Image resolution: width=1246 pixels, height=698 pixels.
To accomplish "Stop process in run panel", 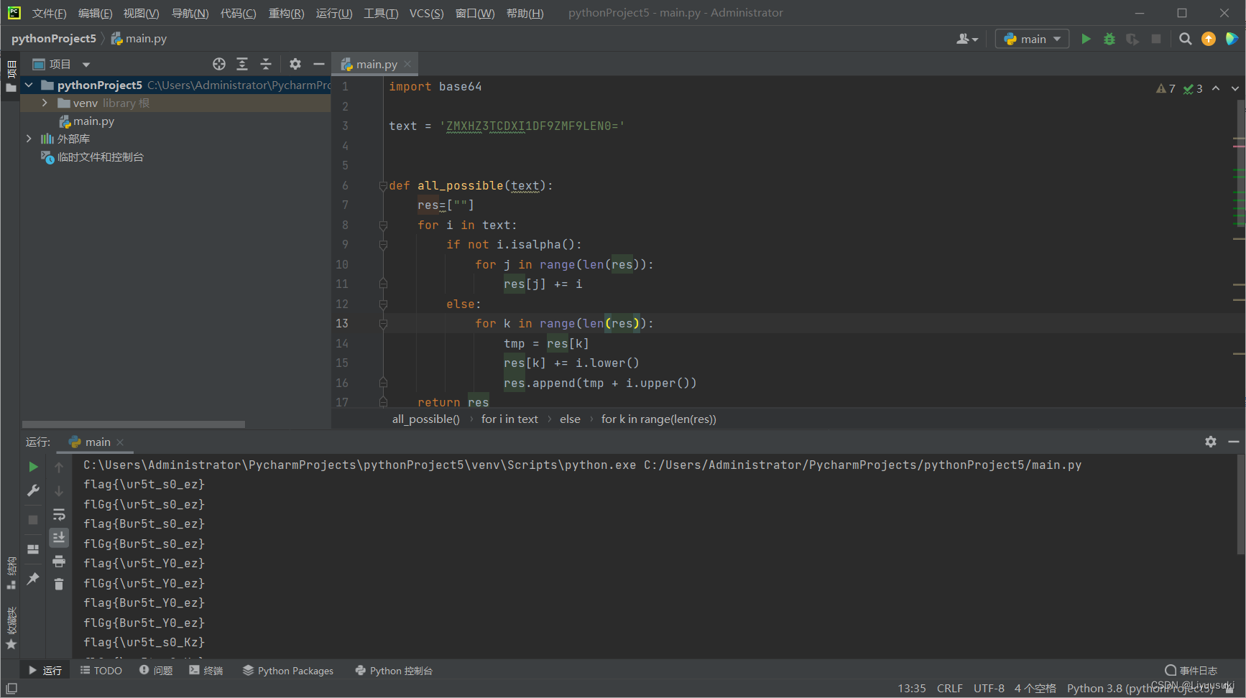I will point(33,519).
